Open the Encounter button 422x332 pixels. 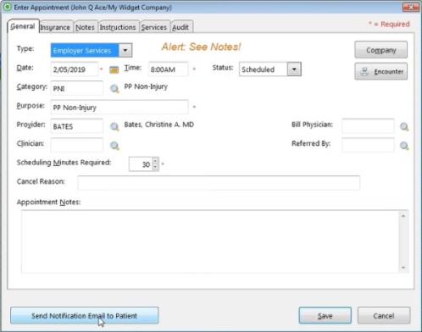pos(380,71)
